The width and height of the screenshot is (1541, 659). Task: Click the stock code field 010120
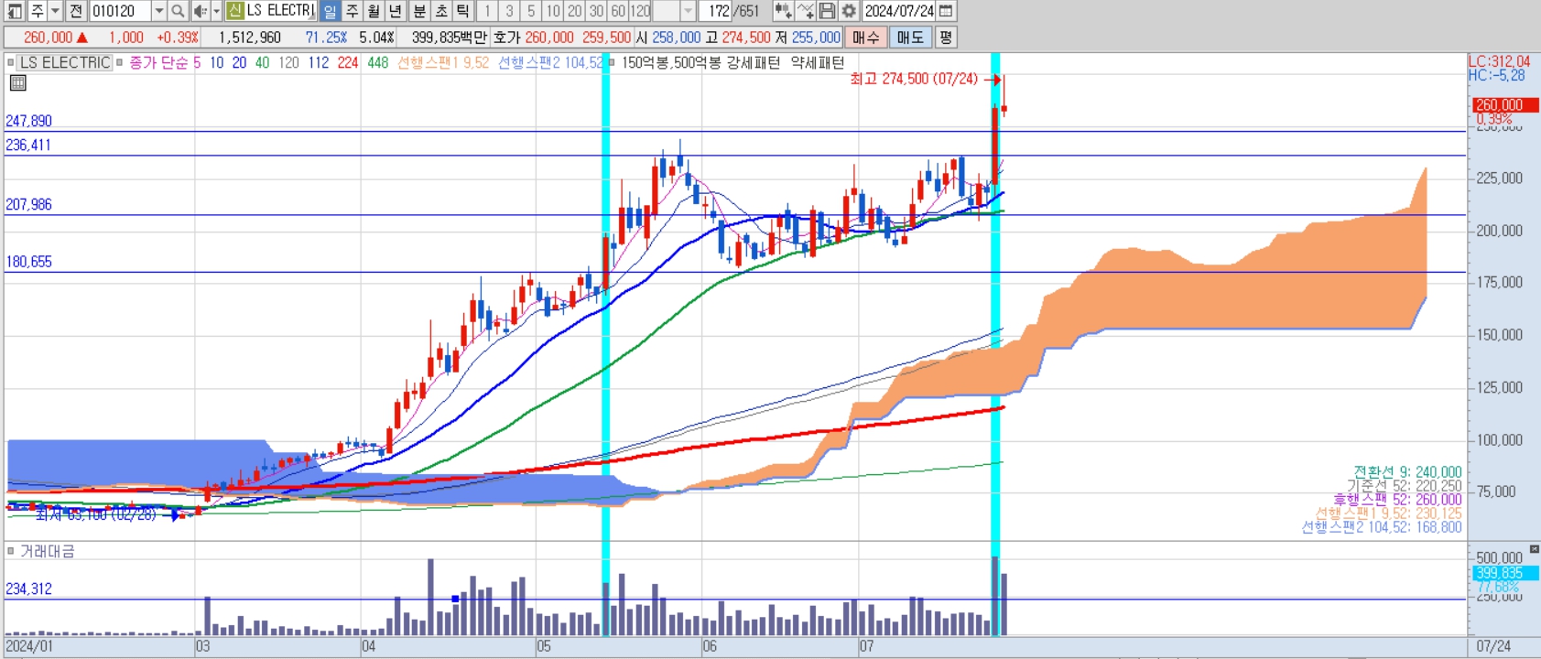point(120,11)
